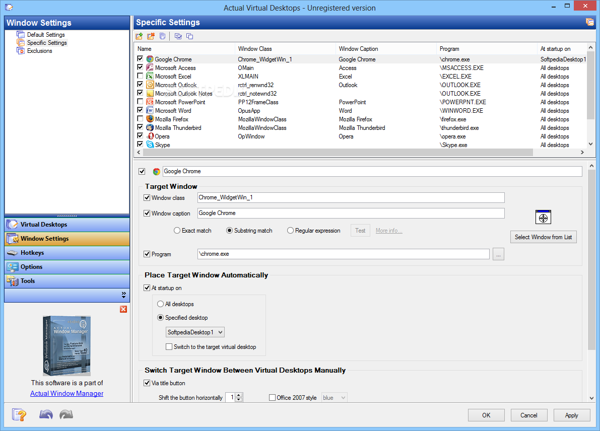Open the blue color style dropdown

click(x=335, y=398)
